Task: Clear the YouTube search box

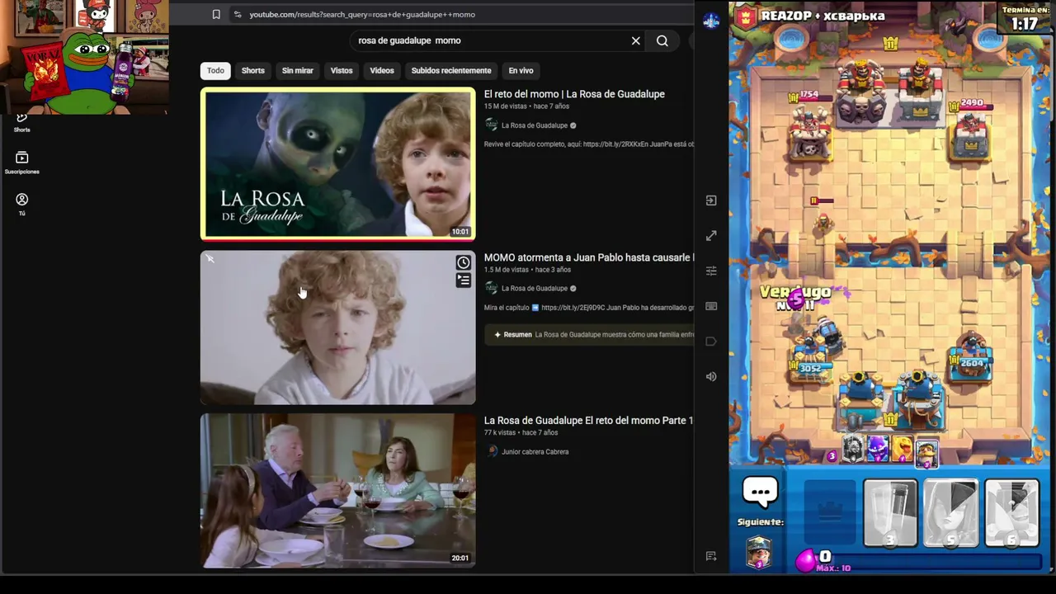Action: 635,40
